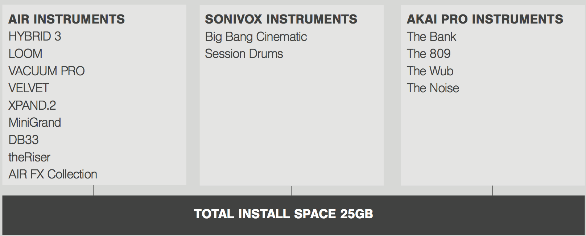Select Big Bang Cinematic

pos(256,37)
